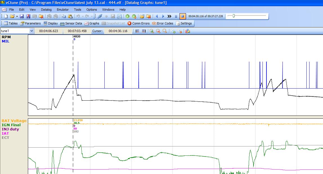
Task: Click the copy icon in top toolbar
Action: [x=64, y=16]
